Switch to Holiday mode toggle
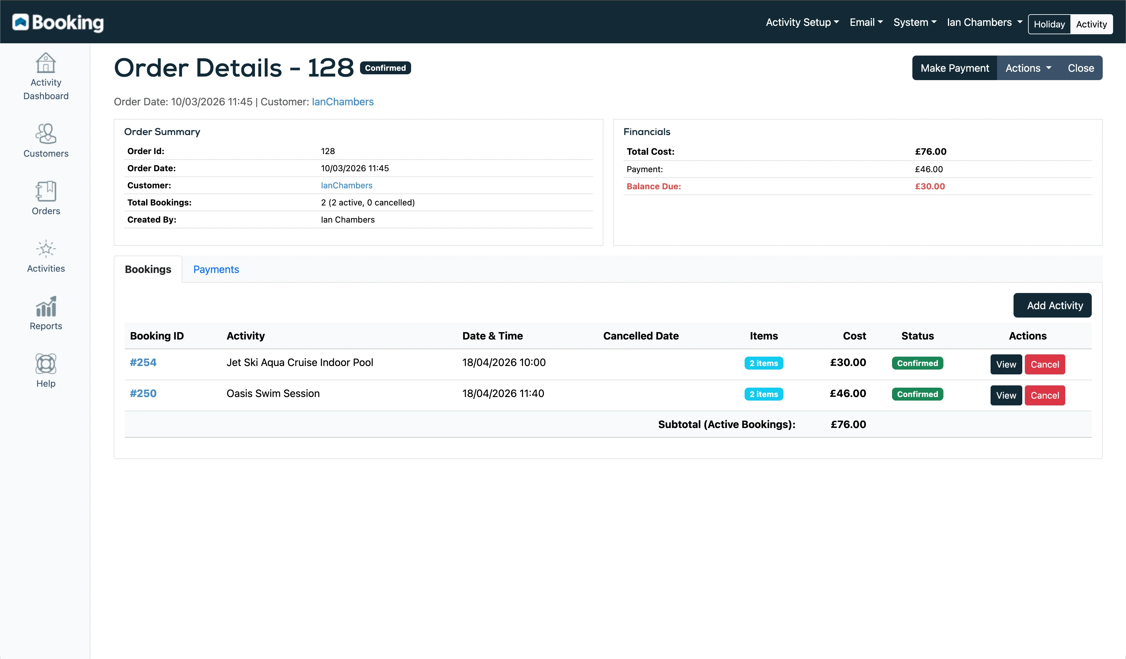The height and width of the screenshot is (659, 1126). tap(1049, 24)
